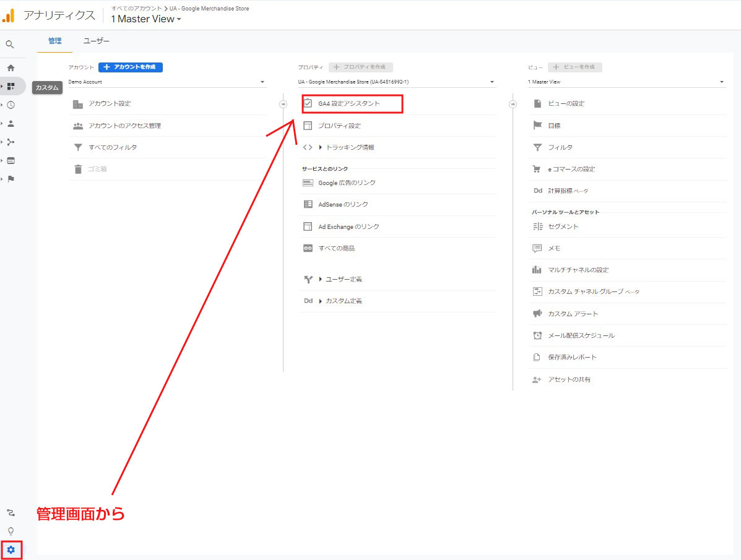741x560 pixels.
Task: Click the flag icon beside 目標
Action: (537, 125)
